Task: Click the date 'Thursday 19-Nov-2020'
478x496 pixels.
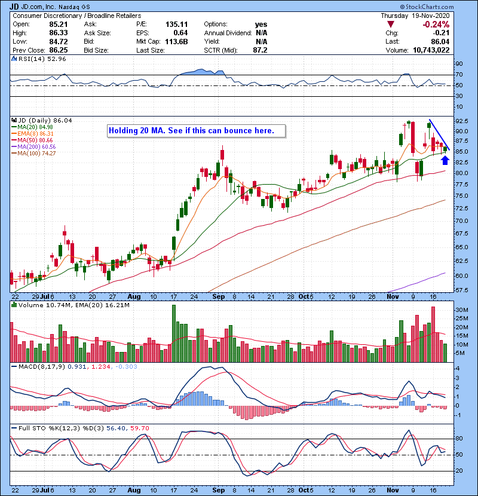Action: point(415,16)
